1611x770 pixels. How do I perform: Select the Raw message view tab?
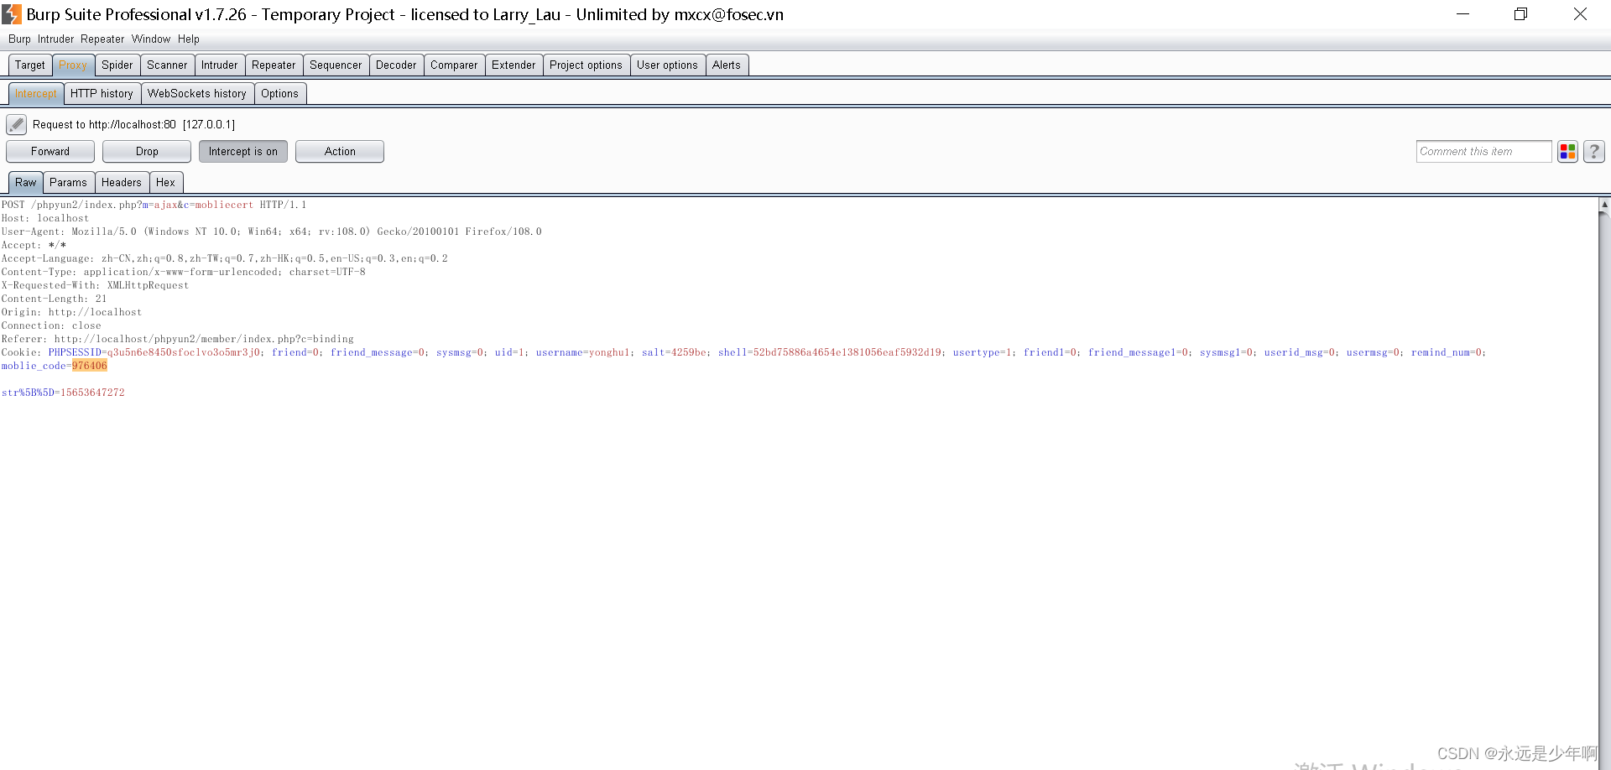(x=26, y=183)
